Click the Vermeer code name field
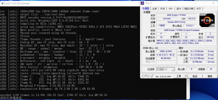The image size is (218, 100). [167, 19]
